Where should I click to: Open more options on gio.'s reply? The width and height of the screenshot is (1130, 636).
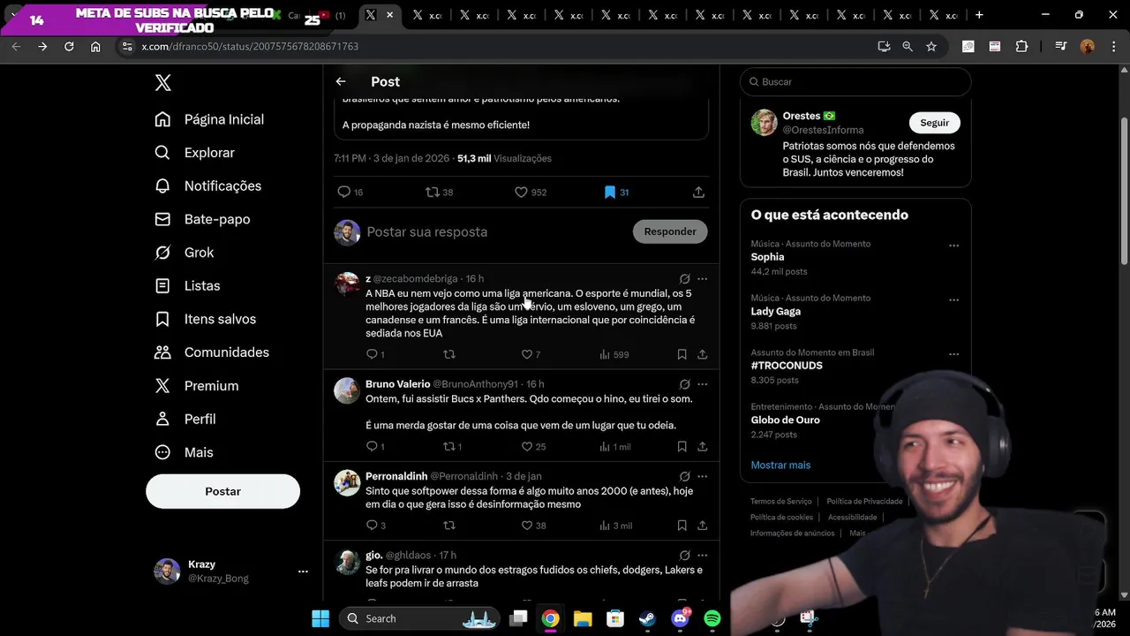(702, 555)
